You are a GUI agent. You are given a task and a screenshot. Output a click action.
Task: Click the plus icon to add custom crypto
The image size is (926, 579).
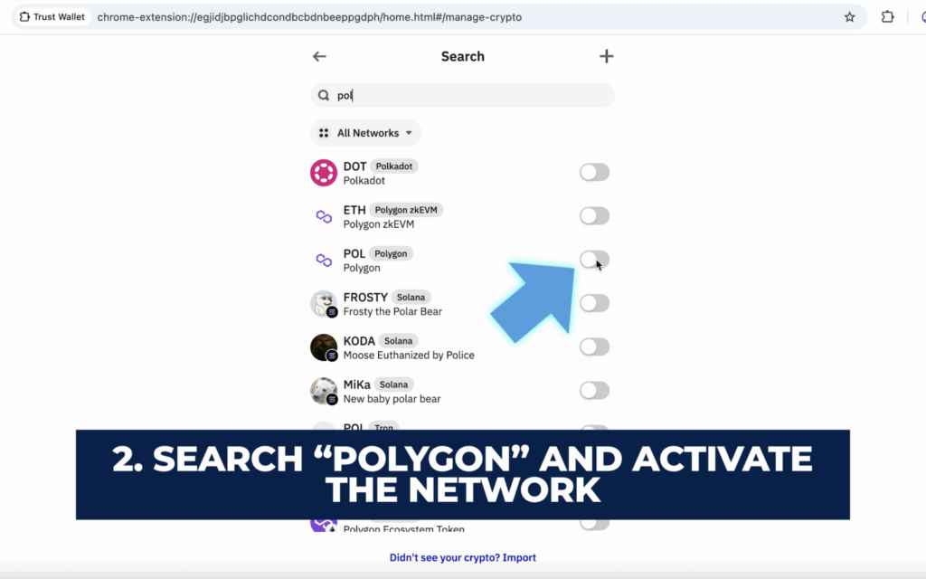(x=607, y=56)
